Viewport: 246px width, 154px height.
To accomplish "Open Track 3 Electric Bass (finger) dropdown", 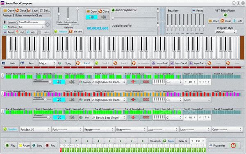I will (109, 117).
